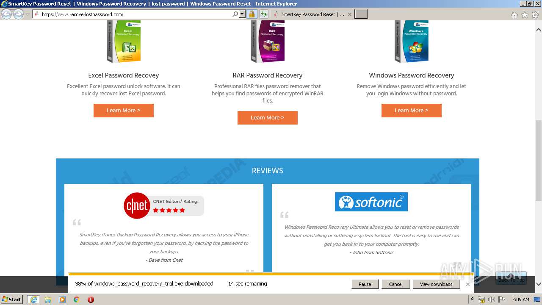Open the Tools gear icon
542x305 pixels.
pyautogui.click(x=535, y=15)
